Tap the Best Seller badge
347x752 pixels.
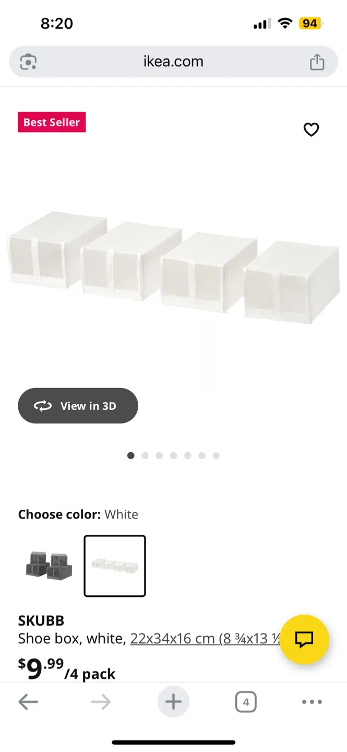click(x=52, y=122)
